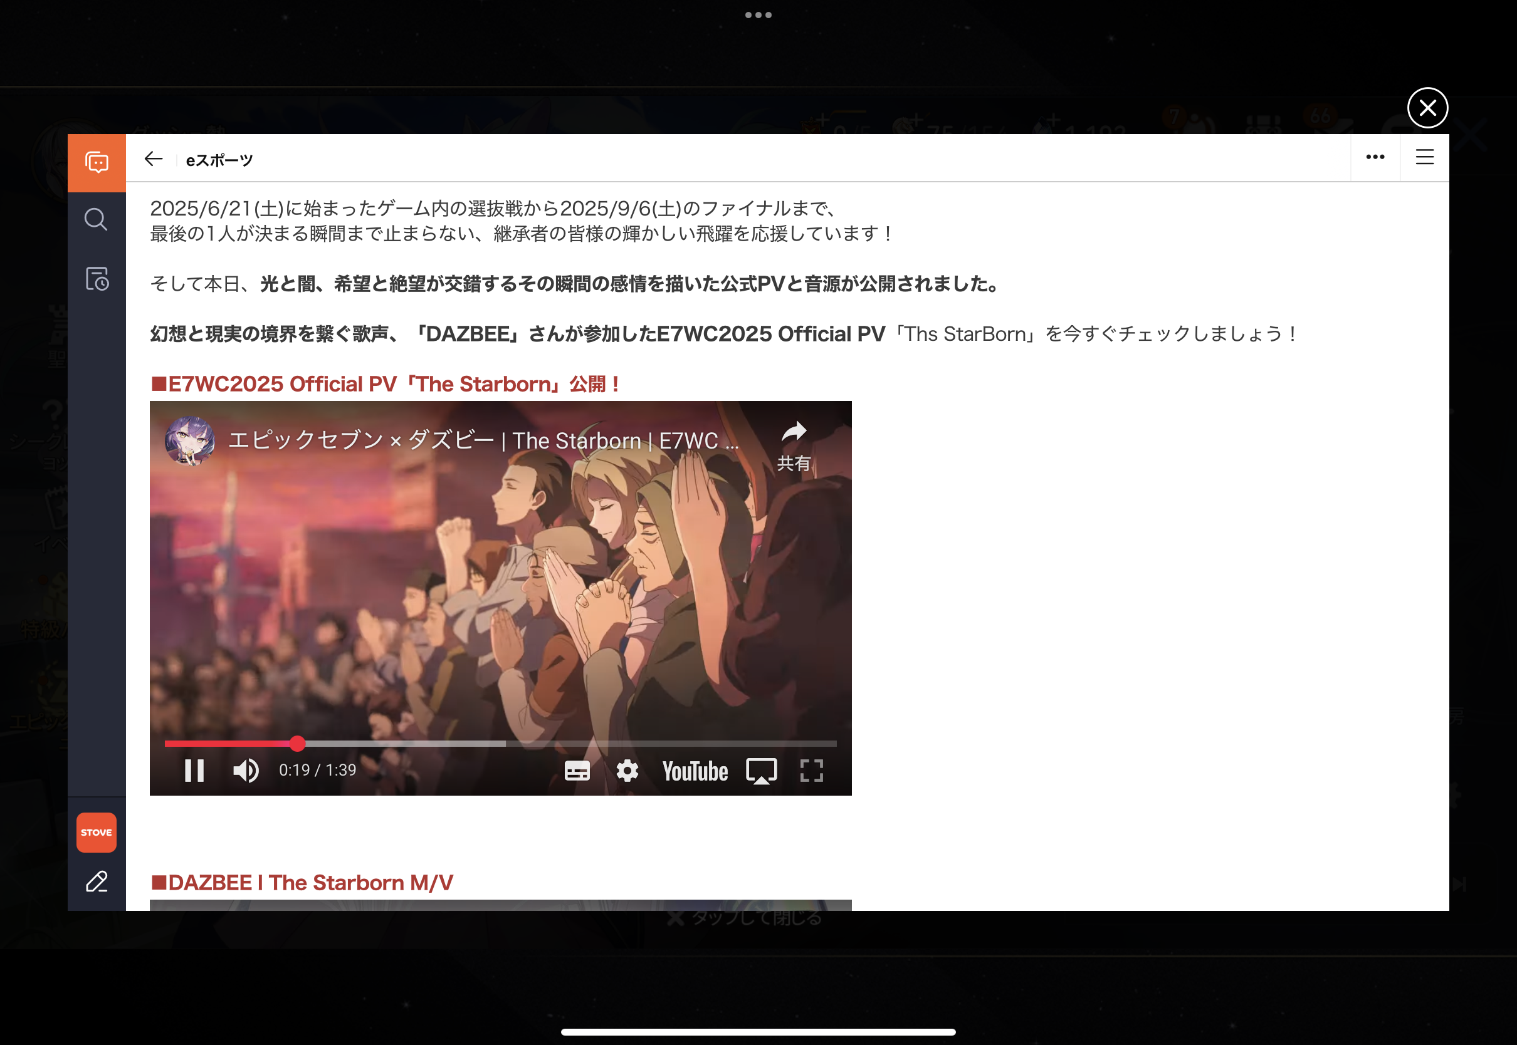Open the video on YouTube via logo
Screen dimensions: 1517x1045
(695, 771)
